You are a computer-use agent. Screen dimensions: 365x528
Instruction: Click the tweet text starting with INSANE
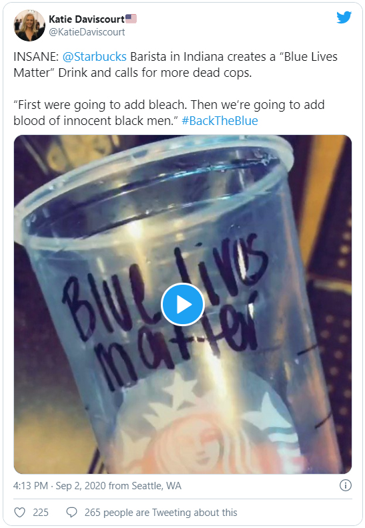click(x=175, y=65)
